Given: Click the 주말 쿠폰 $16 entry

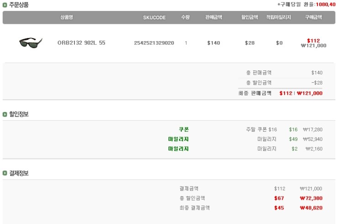Looking at the screenshot, I should (x=261, y=129).
